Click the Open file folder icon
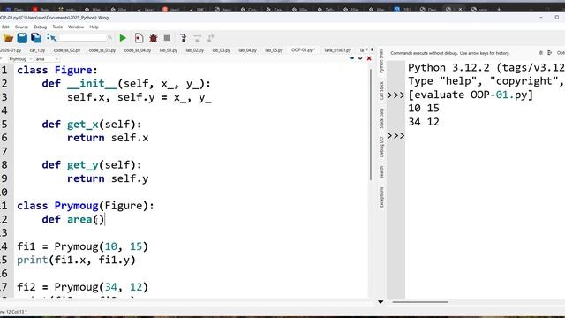Viewport: 565px width, 318px height. (8, 38)
